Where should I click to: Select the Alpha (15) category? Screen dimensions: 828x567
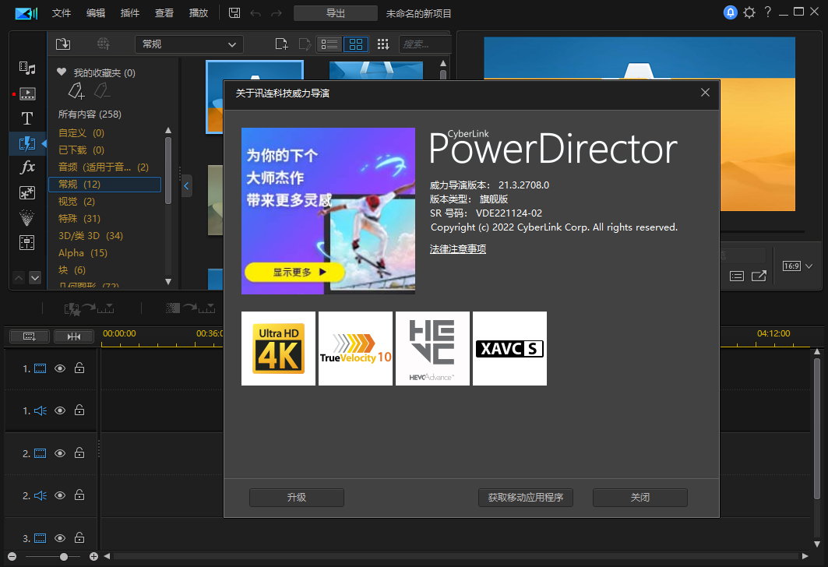tap(83, 253)
